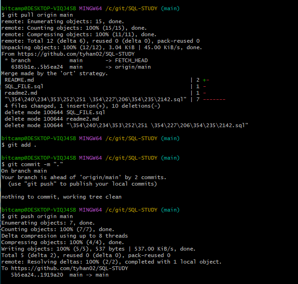Click the 'SQL_FILE.sql' diffstat row
298x284 pixels.
click(105, 86)
